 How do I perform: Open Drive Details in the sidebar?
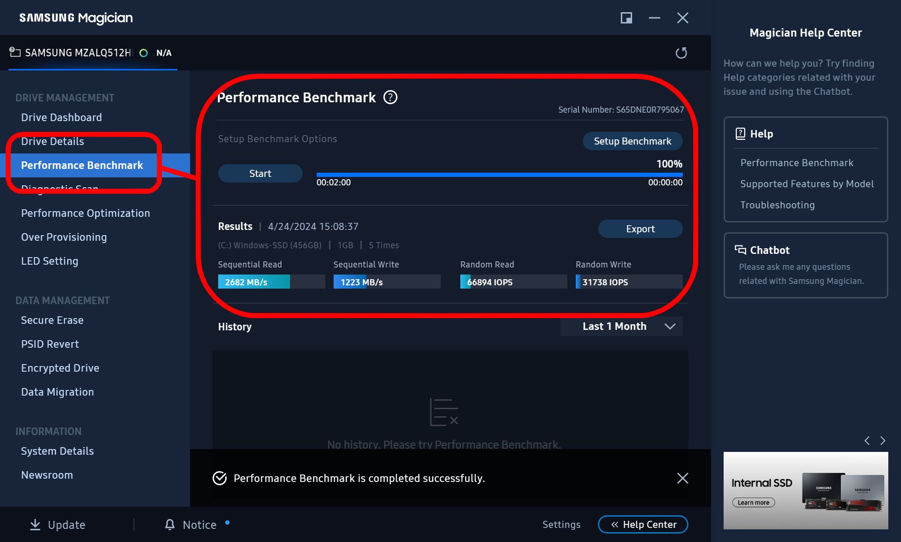(53, 141)
